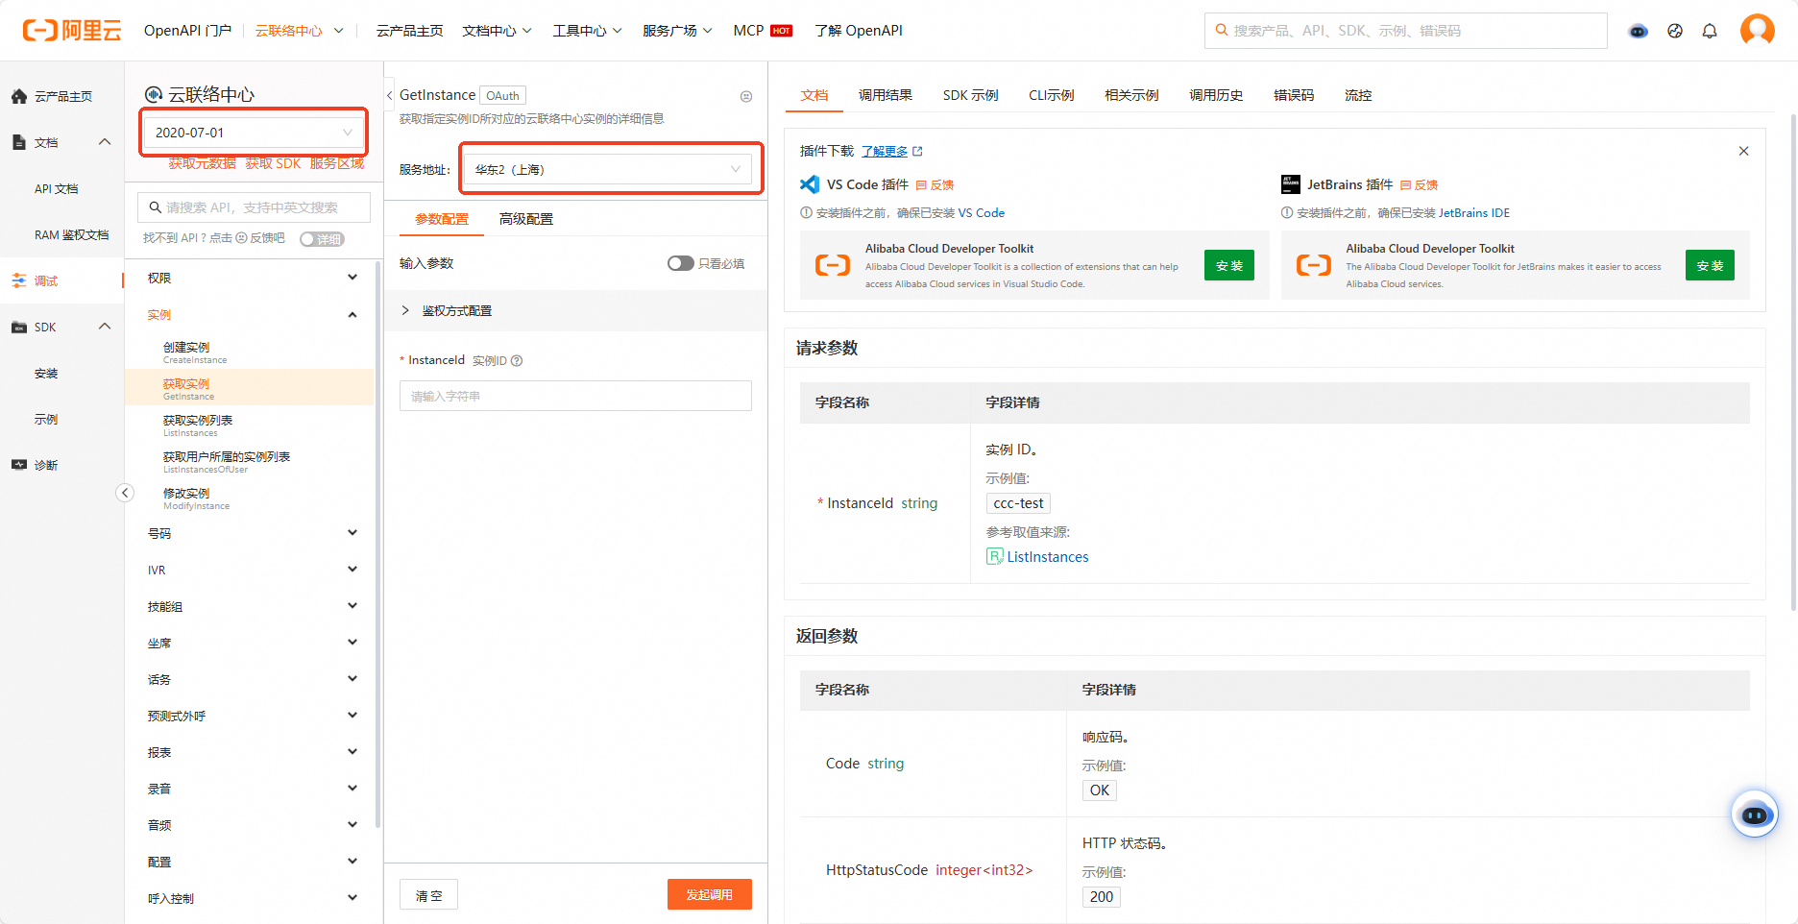Open the user avatar menu
1798x924 pixels.
(x=1758, y=31)
